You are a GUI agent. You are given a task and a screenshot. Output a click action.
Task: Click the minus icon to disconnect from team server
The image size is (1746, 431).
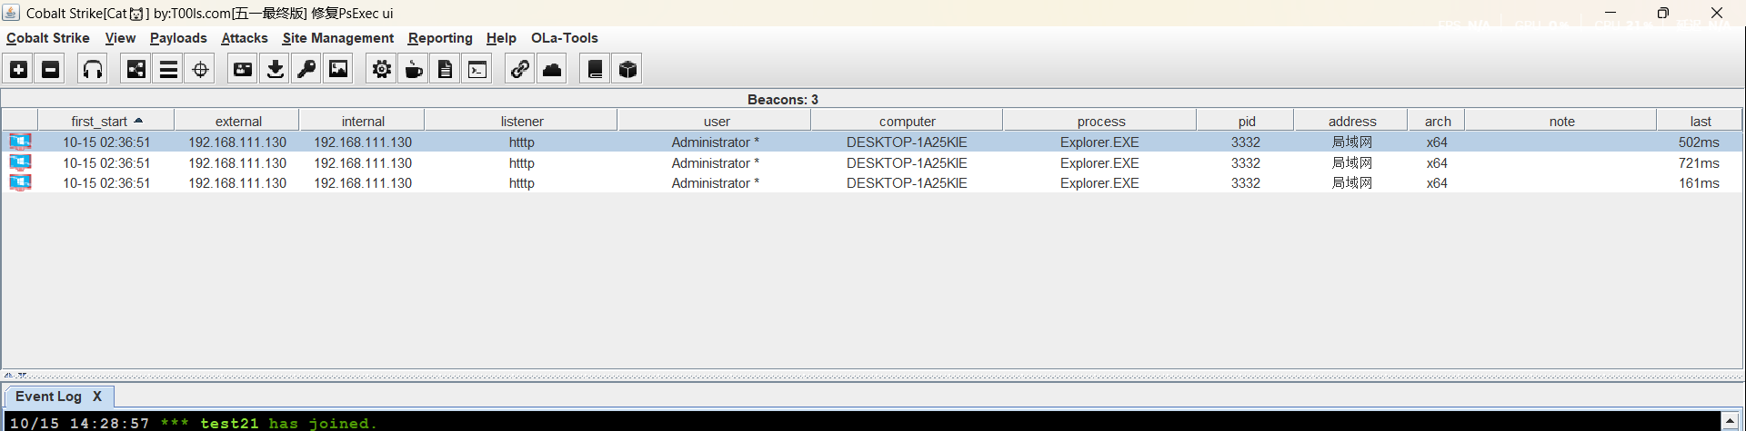coord(51,69)
